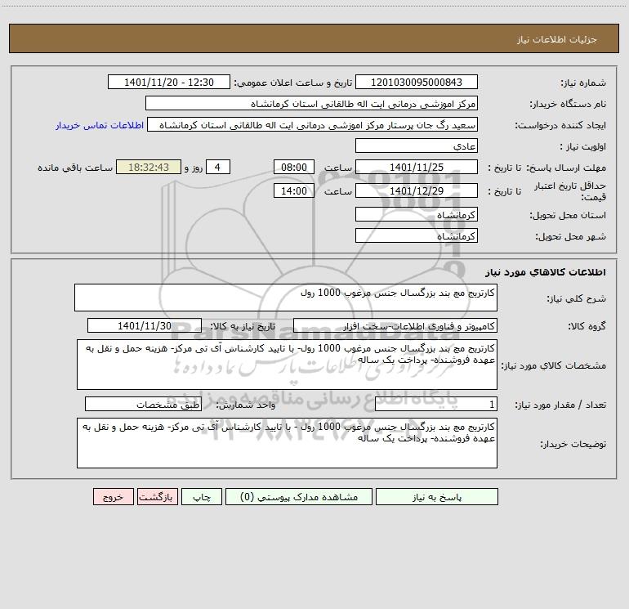
Task: Click buyer organization name field
Action: click(x=311, y=103)
